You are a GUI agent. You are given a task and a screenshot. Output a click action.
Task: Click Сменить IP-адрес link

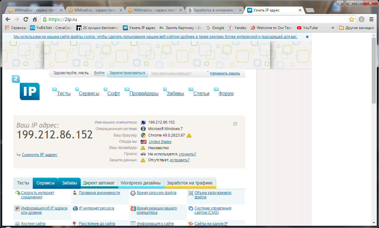[x=40, y=155]
